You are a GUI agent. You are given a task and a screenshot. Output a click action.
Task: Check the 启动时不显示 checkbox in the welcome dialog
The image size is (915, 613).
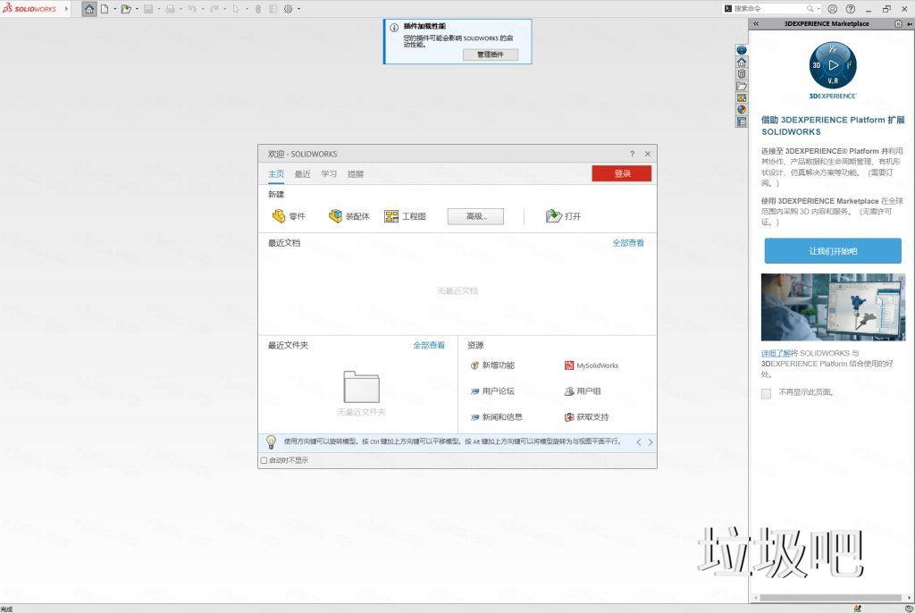coord(265,462)
